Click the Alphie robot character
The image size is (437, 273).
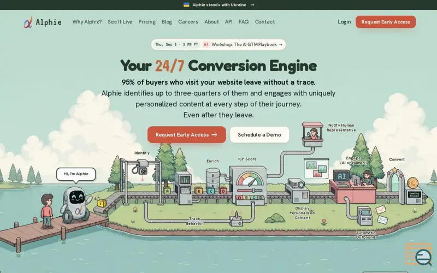76,204
